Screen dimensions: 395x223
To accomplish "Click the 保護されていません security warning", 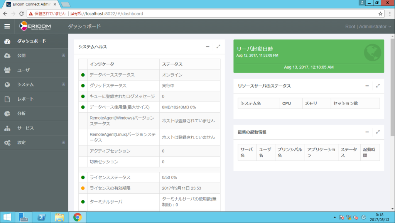I will point(49,13).
